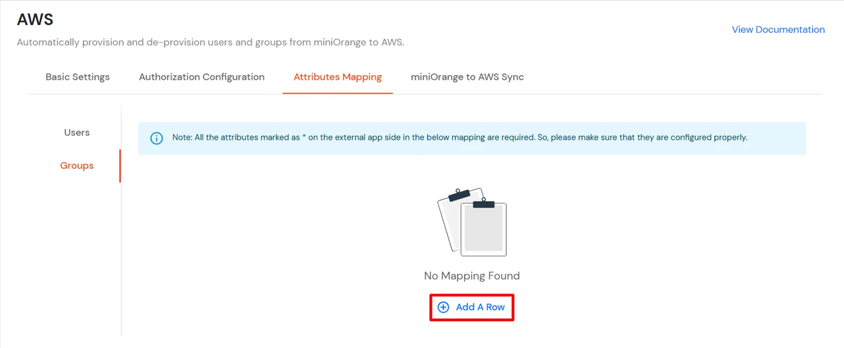Switch to the Attributes Mapping tab
The width and height of the screenshot is (844, 348).
(x=337, y=77)
